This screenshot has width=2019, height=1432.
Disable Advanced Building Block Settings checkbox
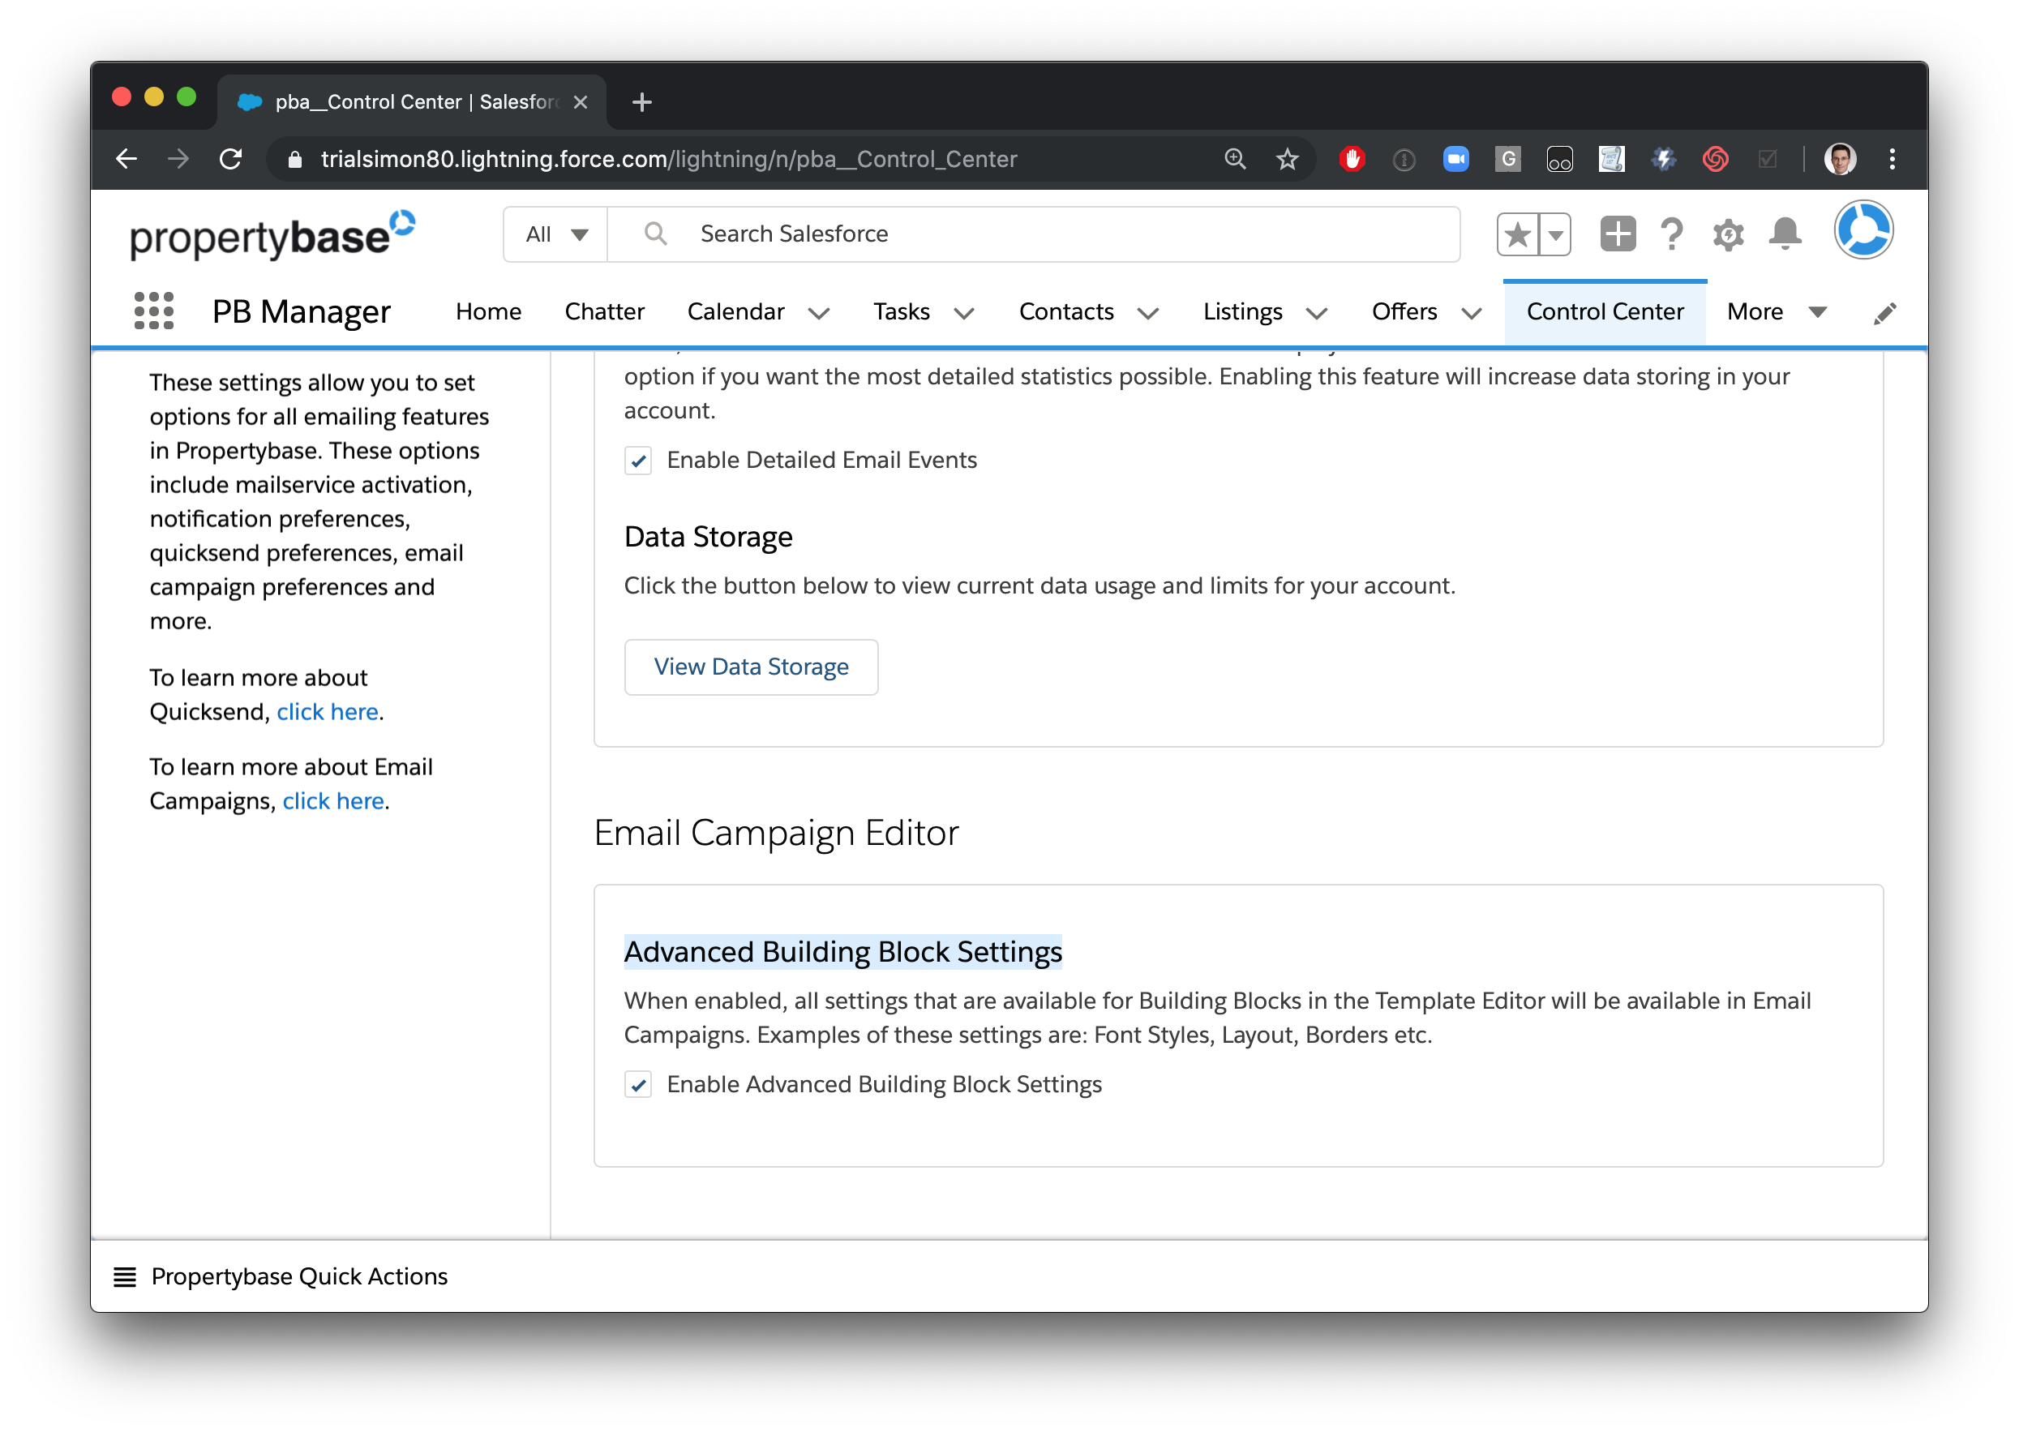coord(637,1086)
